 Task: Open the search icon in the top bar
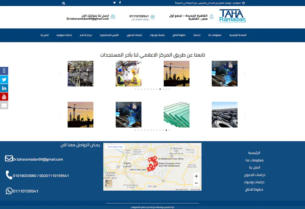pos(64,3)
